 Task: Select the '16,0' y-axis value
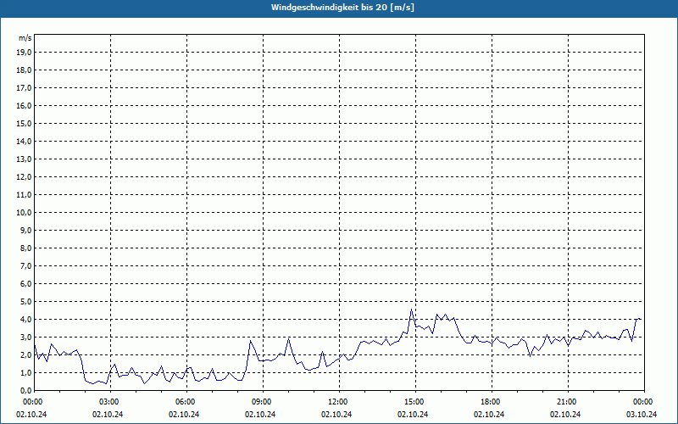pyautogui.click(x=24, y=105)
